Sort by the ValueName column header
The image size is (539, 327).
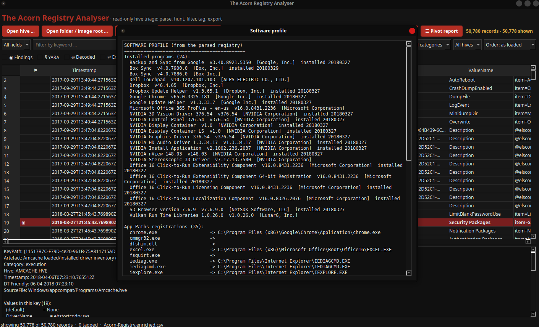tap(481, 71)
